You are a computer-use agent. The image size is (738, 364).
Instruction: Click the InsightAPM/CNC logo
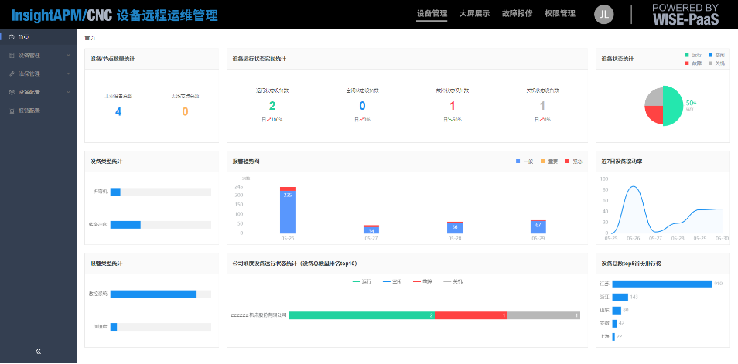click(62, 15)
